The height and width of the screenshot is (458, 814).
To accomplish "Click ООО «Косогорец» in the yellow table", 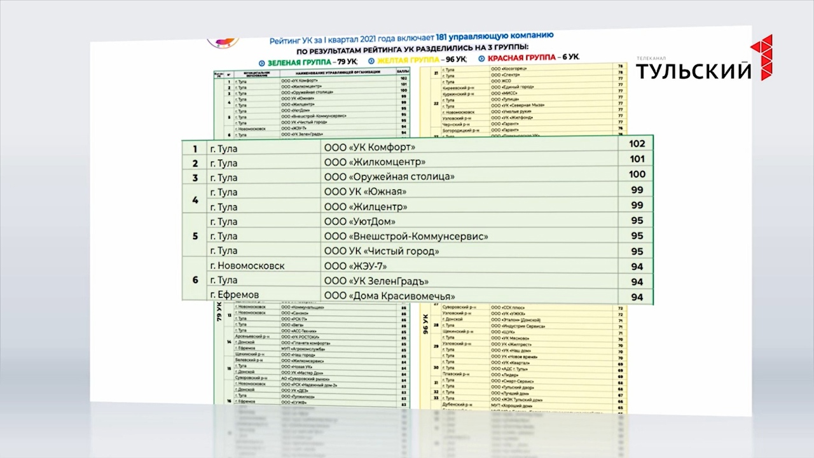I will (509, 69).
